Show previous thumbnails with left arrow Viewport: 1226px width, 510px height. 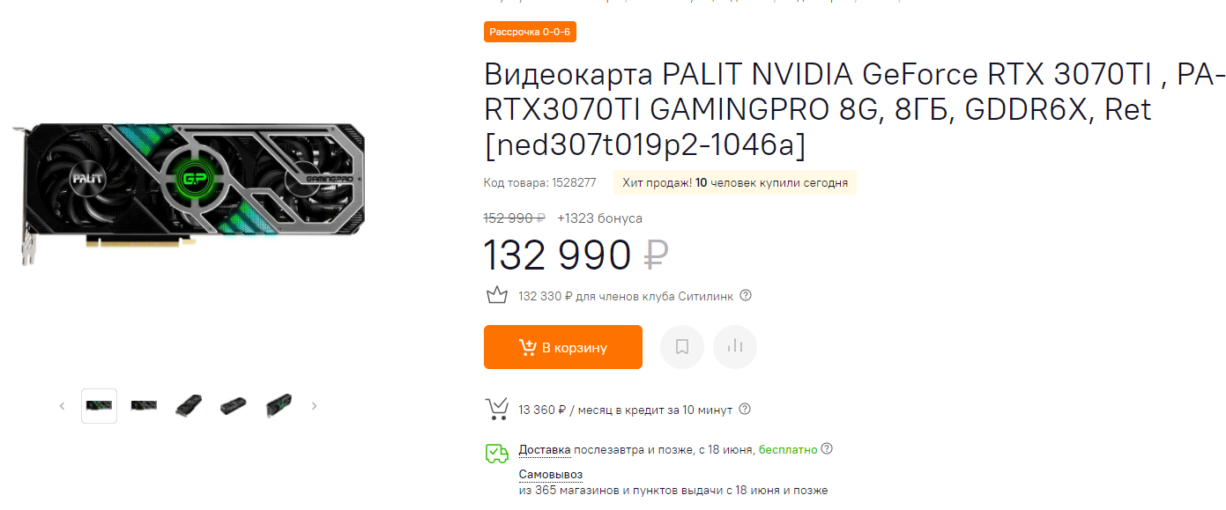62,406
